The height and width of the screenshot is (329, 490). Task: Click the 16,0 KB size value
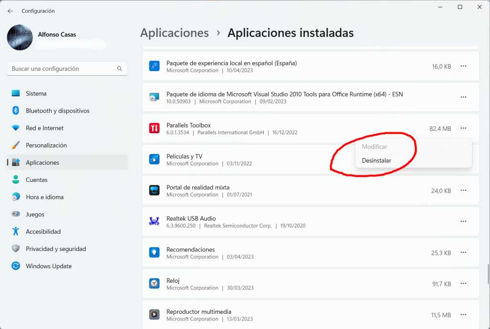point(441,66)
